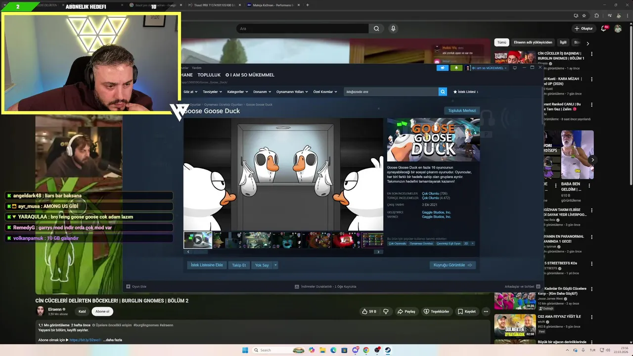Advance shorts shelf with right arrow
The height and width of the screenshot is (356, 633).
click(x=592, y=160)
